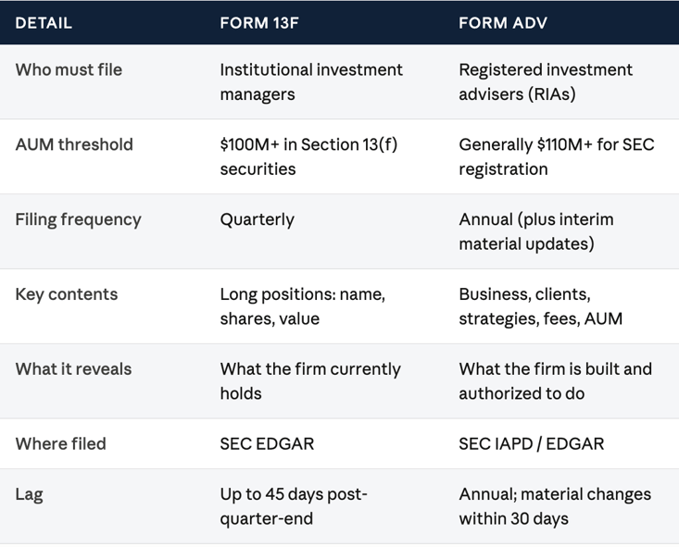679x547 pixels.
Task: Click '$100M+ in Section 13(f) securities' cell
Action: click(x=308, y=156)
